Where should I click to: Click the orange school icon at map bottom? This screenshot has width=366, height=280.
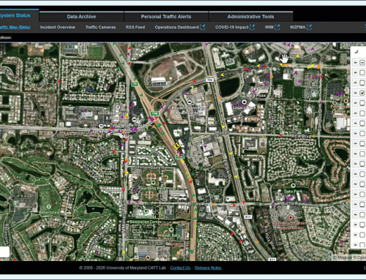pos(147,257)
